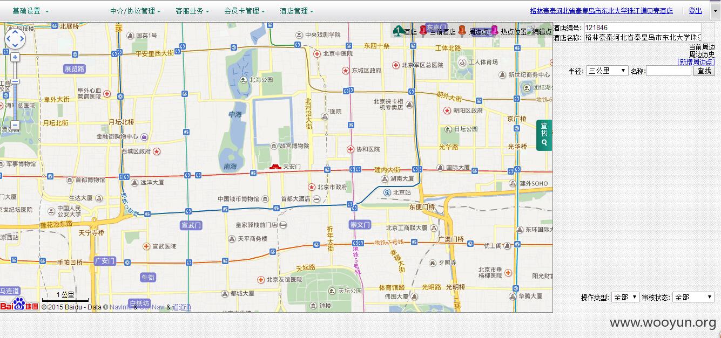The height and width of the screenshot is (338, 721).
Task: Click the 新增周边点 link
Action: [x=696, y=62]
